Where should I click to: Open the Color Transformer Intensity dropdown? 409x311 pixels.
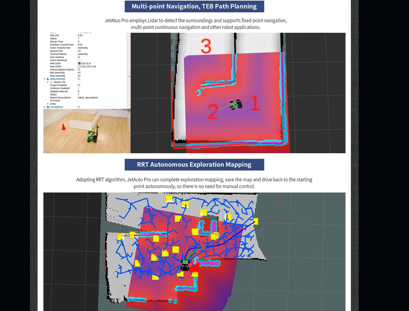coord(83,48)
